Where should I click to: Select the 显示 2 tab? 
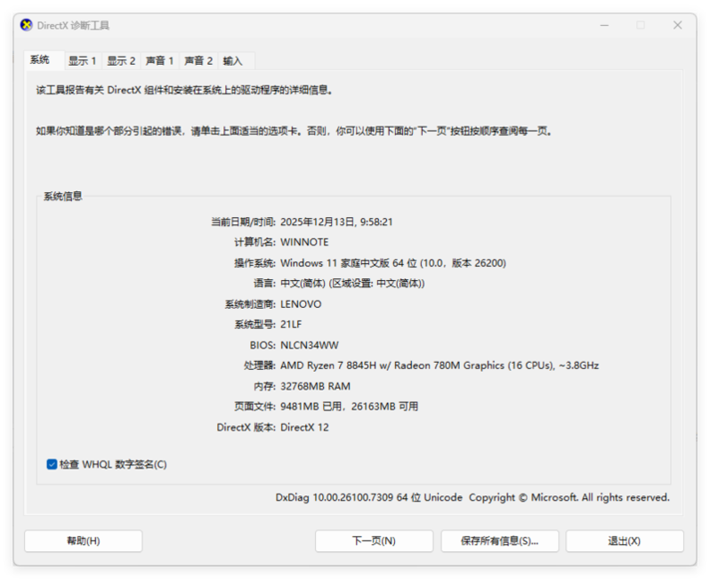(x=121, y=61)
